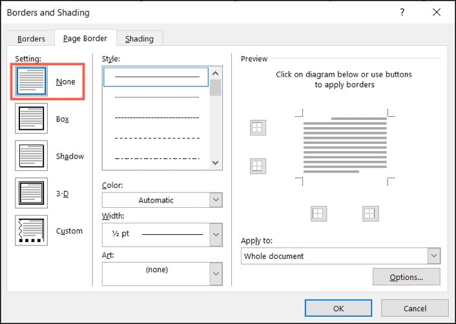This screenshot has width=456, height=324.
Task: Toggle the right border preview button
Action: [x=371, y=214]
